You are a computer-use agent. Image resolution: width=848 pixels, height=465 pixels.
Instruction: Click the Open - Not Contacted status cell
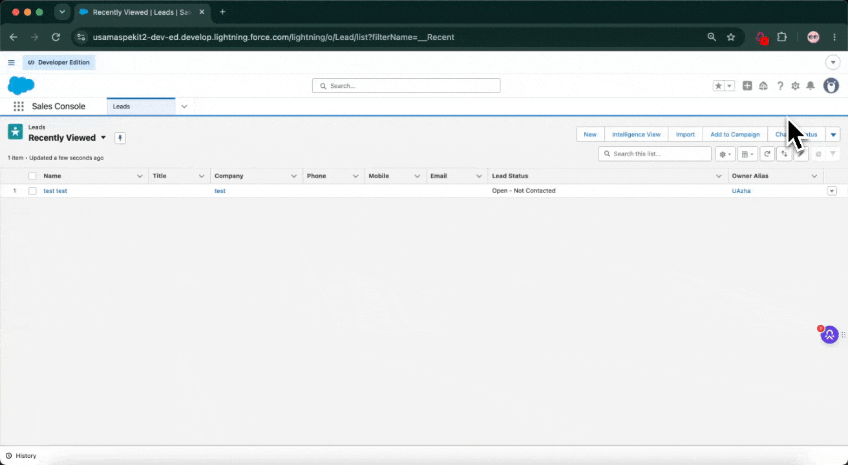(x=524, y=191)
